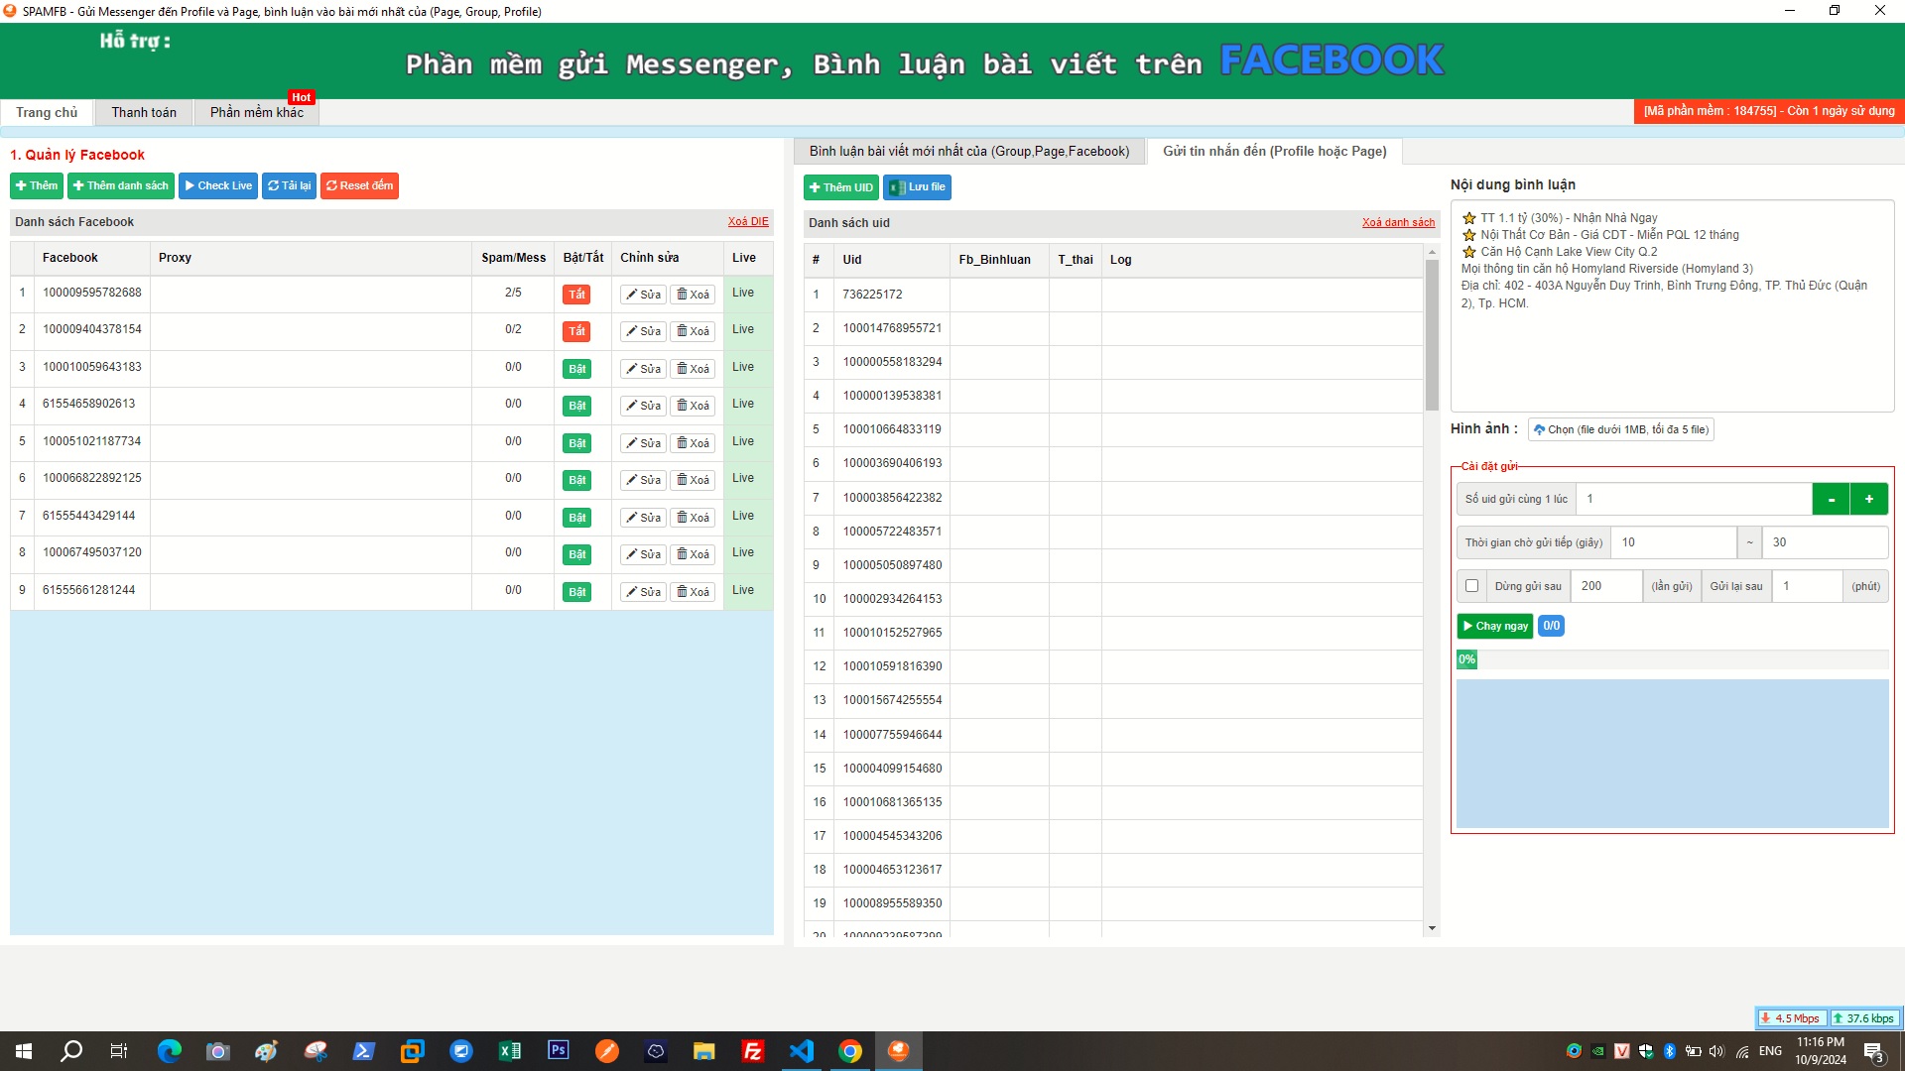Open Windows Start menu
The width and height of the screenshot is (1905, 1071).
click(24, 1051)
